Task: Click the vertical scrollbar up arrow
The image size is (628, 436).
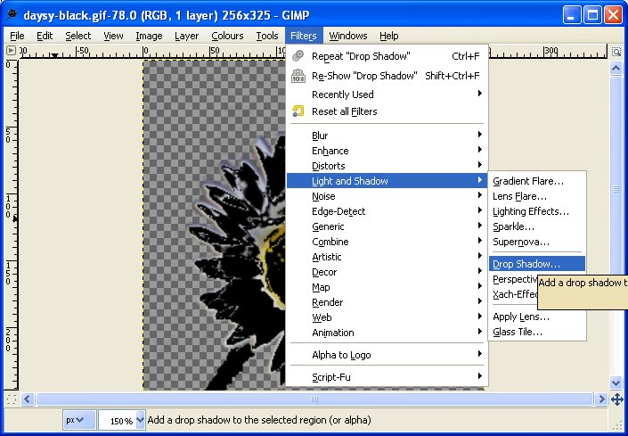Action: click(x=616, y=68)
